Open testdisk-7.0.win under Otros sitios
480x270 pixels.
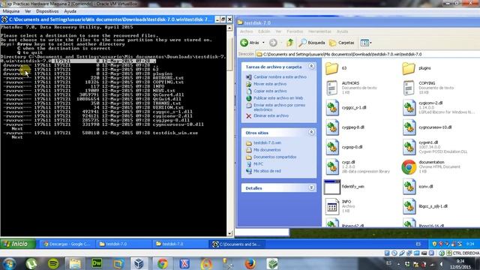point(267,142)
